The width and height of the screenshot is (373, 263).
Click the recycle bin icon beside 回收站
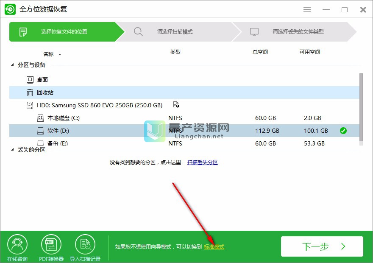pyautogui.click(x=30, y=92)
